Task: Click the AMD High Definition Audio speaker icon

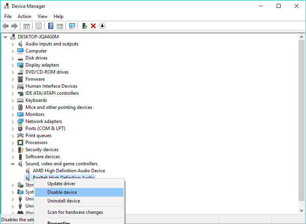Action: point(27,171)
